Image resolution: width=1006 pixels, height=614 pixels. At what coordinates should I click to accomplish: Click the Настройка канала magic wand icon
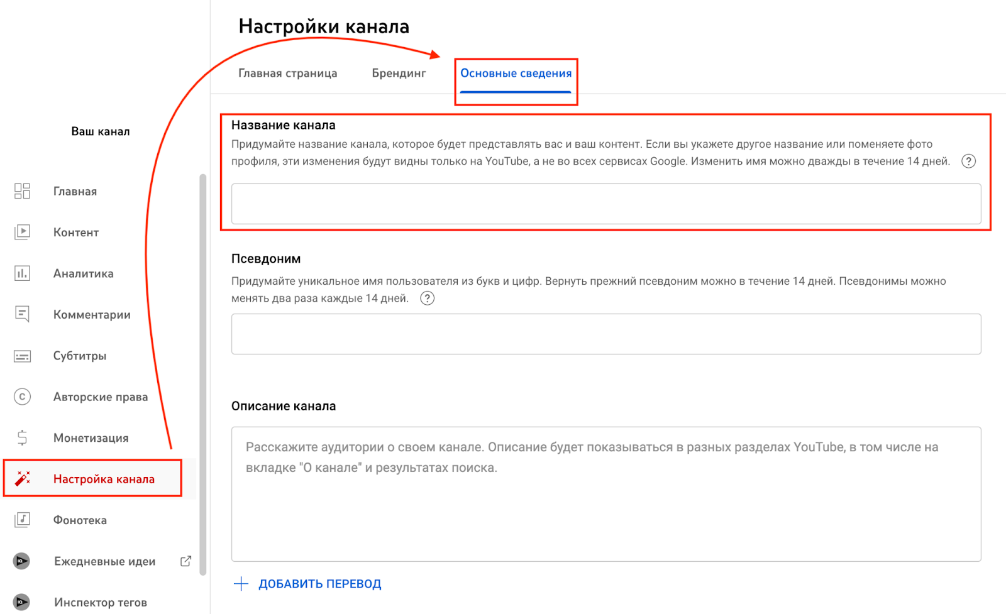(23, 479)
